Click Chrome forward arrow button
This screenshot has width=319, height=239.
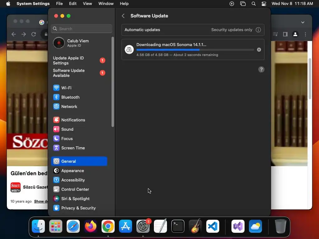pyautogui.click(x=24, y=34)
